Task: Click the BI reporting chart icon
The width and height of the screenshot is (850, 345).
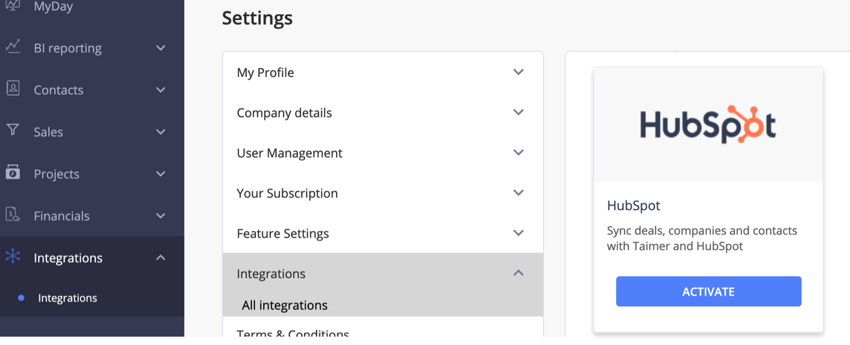Action: click(13, 47)
